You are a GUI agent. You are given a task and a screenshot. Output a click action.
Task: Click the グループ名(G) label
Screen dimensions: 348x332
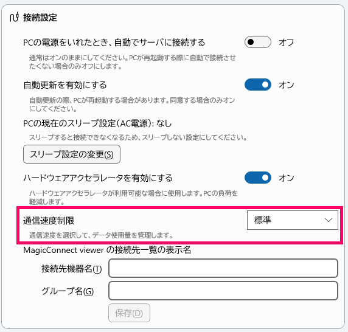(x=68, y=291)
